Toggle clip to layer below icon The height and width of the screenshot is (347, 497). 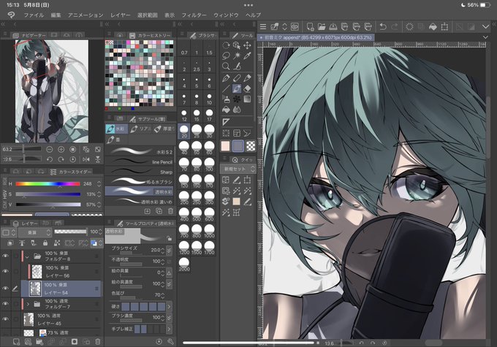pos(10,243)
